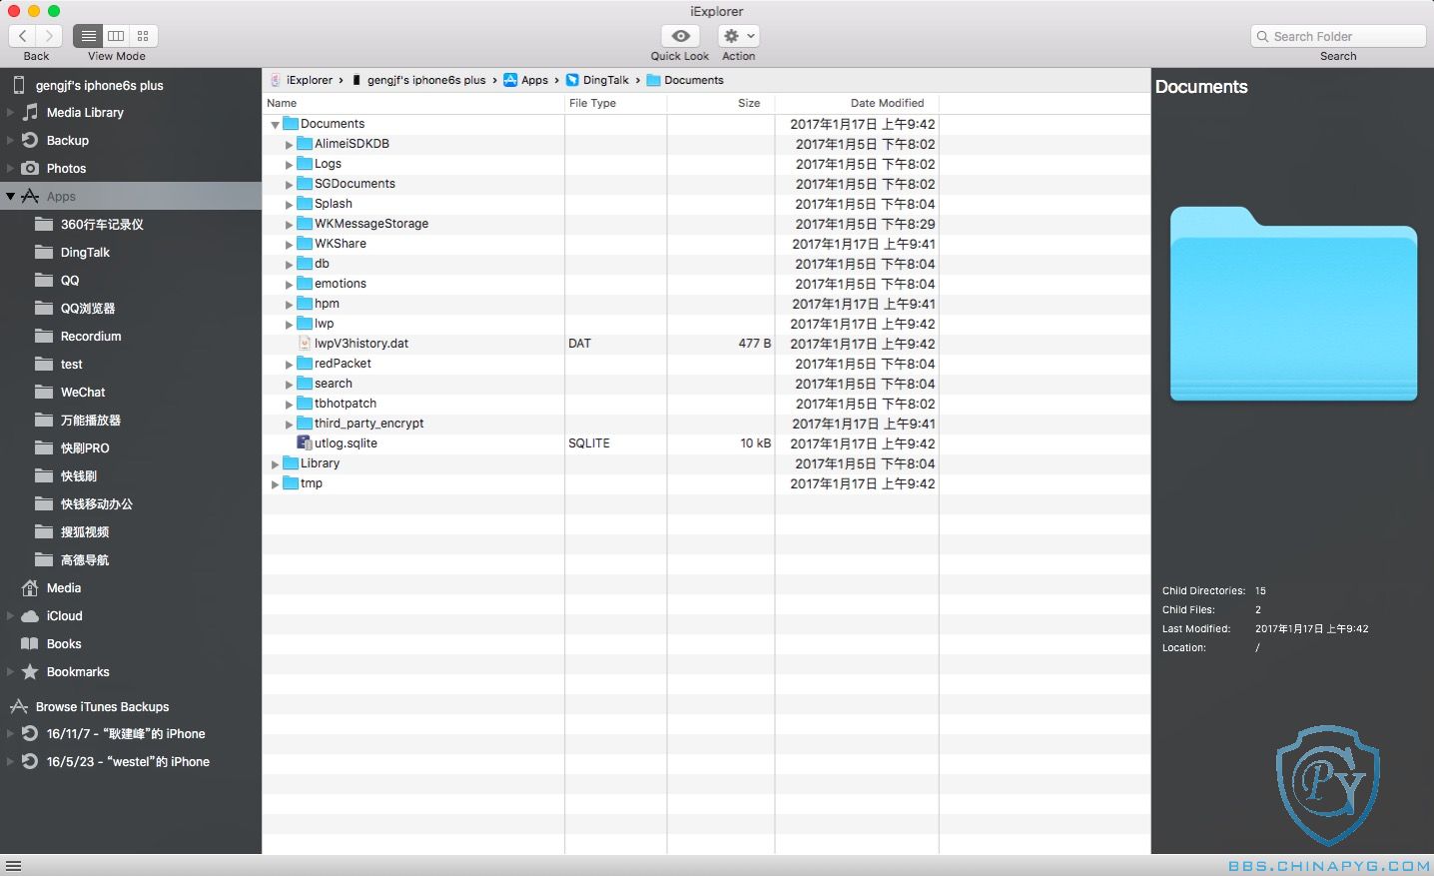Select the tbhotpatch folder

346,404
